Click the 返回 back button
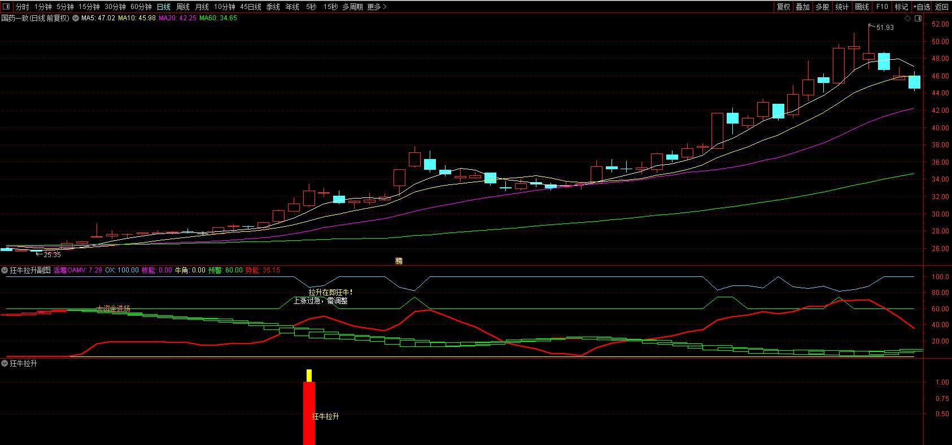Viewport: 952px width, 445px height. point(942,7)
